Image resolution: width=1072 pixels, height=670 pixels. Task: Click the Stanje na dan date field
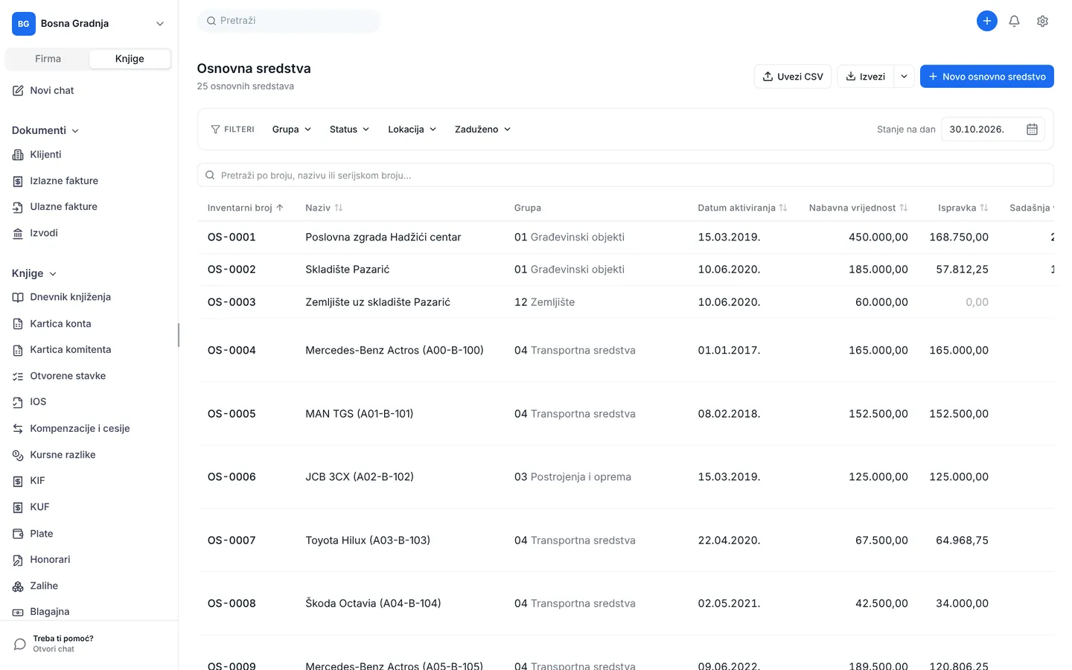[x=993, y=130]
